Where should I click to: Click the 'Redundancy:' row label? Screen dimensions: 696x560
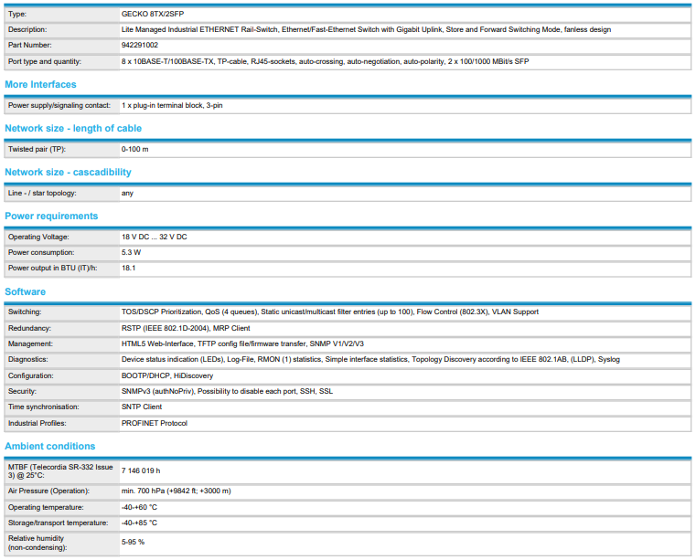coord(29,329)
